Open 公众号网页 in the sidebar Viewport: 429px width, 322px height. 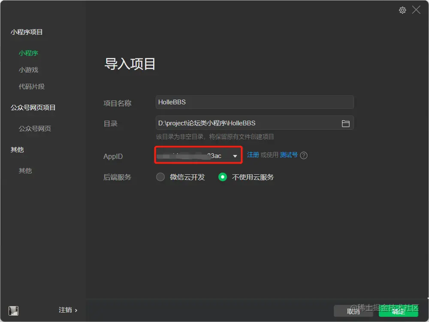(35, 128)
